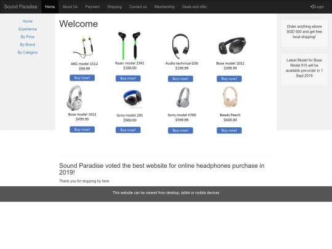The width and height of the screenshot is (332, 249).
Task: Click the Login link with icon
Action: 317,7
